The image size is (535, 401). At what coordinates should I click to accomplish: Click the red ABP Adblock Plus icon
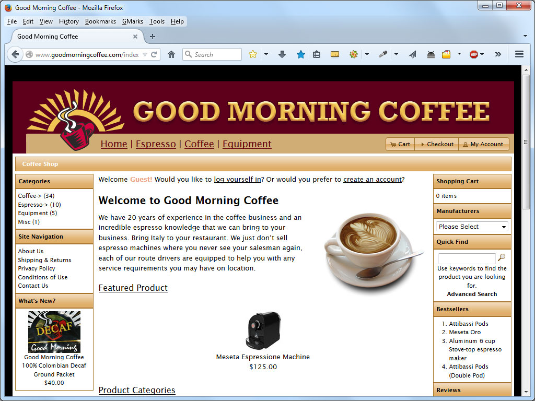point(473,54)
